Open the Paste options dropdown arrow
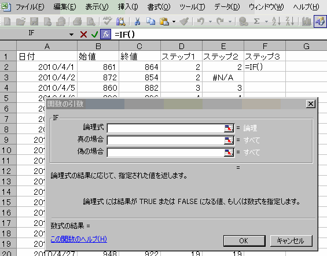327x256 pixels. [x=174, y=21]
